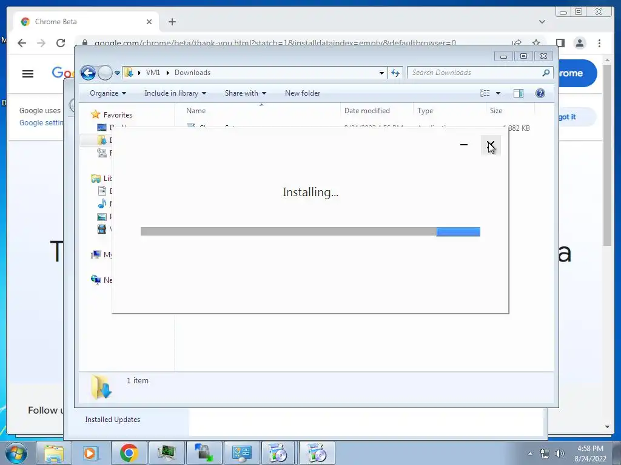The height and width of the screenshot is (465, 621).
Task: Refresh the Downloads folder view
Action: [395, 73]
